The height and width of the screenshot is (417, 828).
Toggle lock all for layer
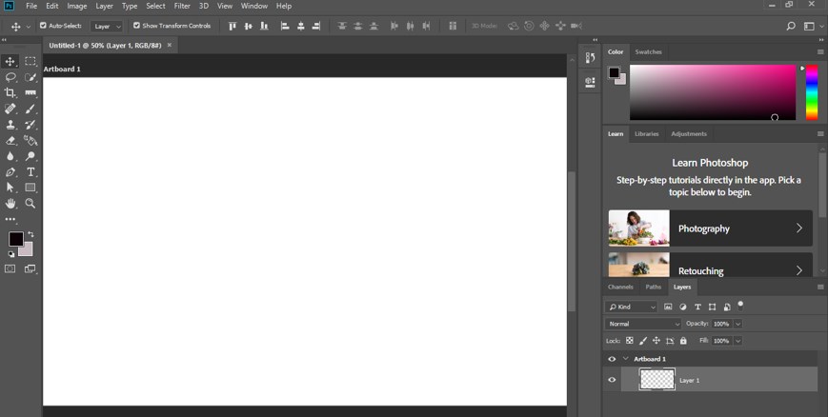[x=683, y=341]
